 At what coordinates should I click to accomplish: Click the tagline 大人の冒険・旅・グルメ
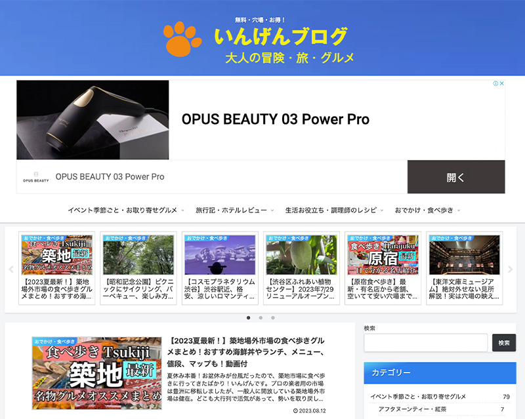click(289, 58)
